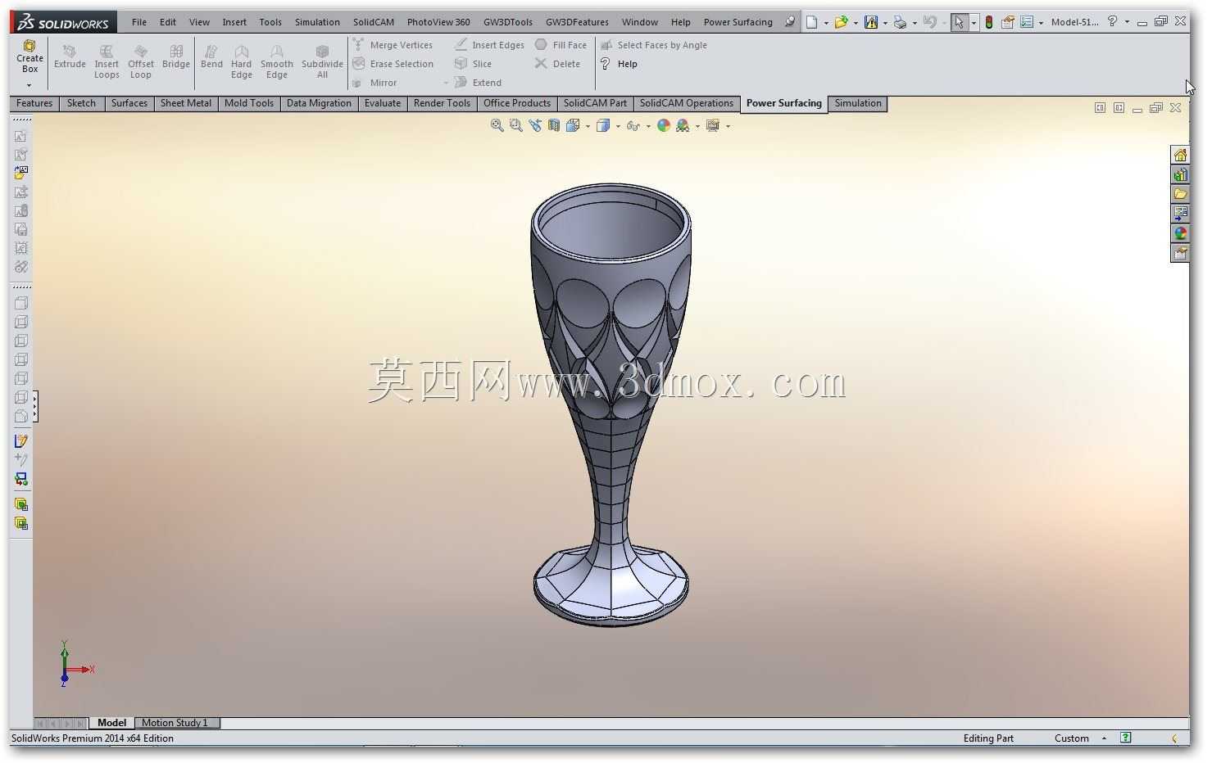Screen dimensions: 1212x763
Task: Click the Undo icon
Action: pyautogui.click(x=929, y=22)
